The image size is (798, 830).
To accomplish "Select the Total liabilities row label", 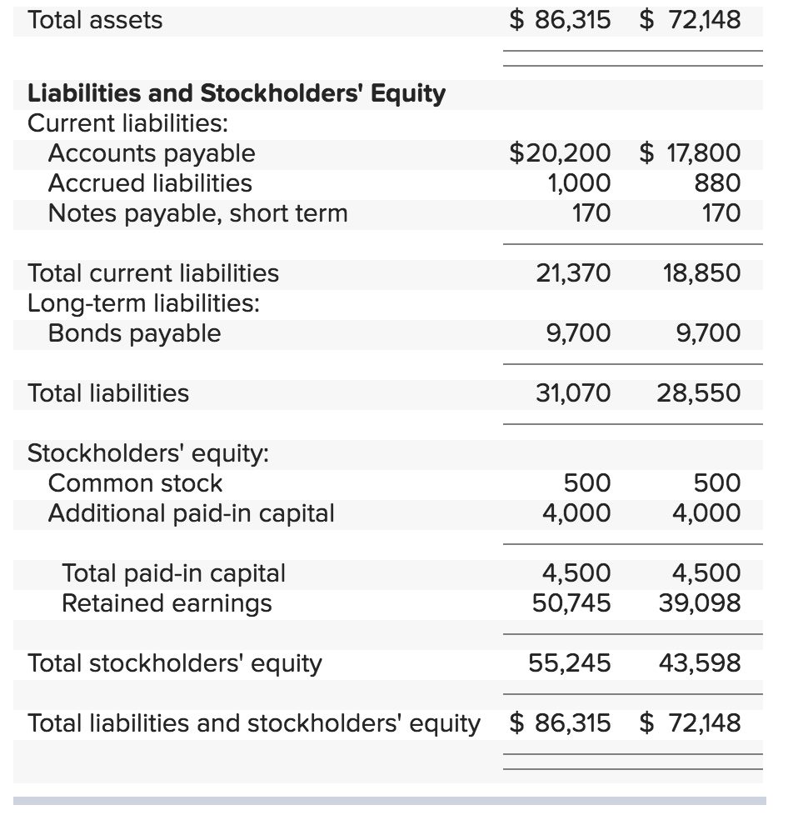I will (108, 393).
